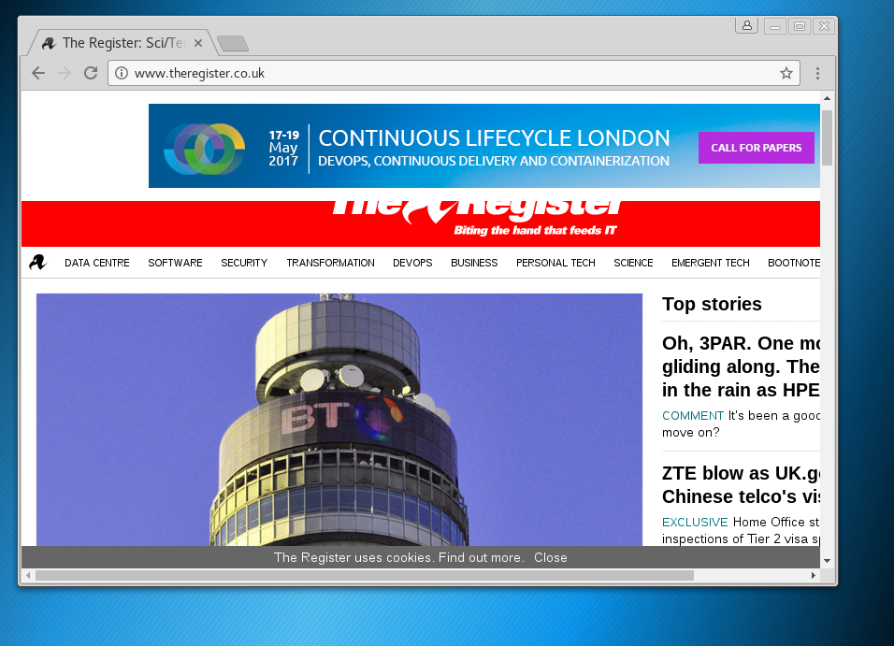Screen dimensions: 894x646
Task: Click the EXCLUSIVE label under ZTE story
Action: point(695,523)
